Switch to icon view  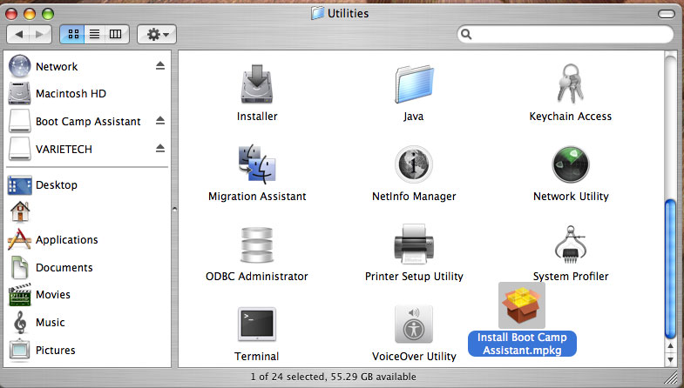click(x=73, y=34)
